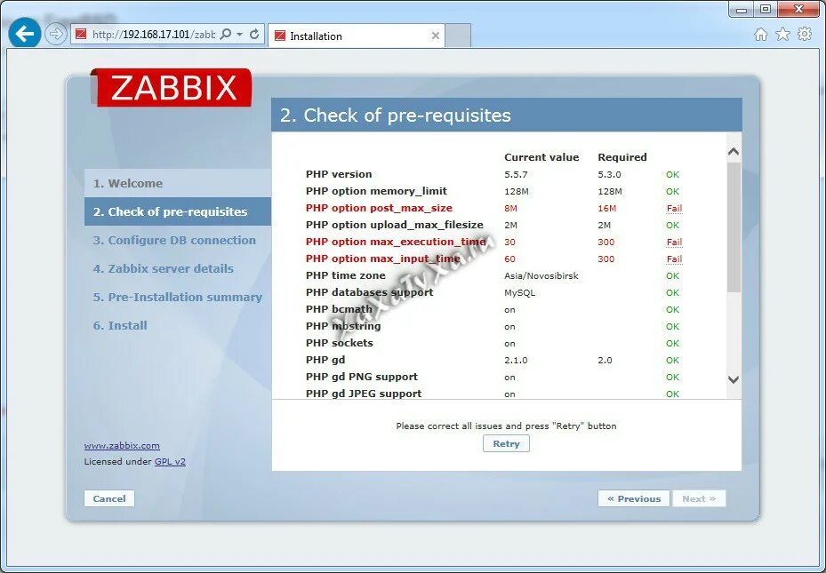Image resolution: width=826 pixels, height=573 pixels.
Task: Click the disabled Next button
Action: 699,498
